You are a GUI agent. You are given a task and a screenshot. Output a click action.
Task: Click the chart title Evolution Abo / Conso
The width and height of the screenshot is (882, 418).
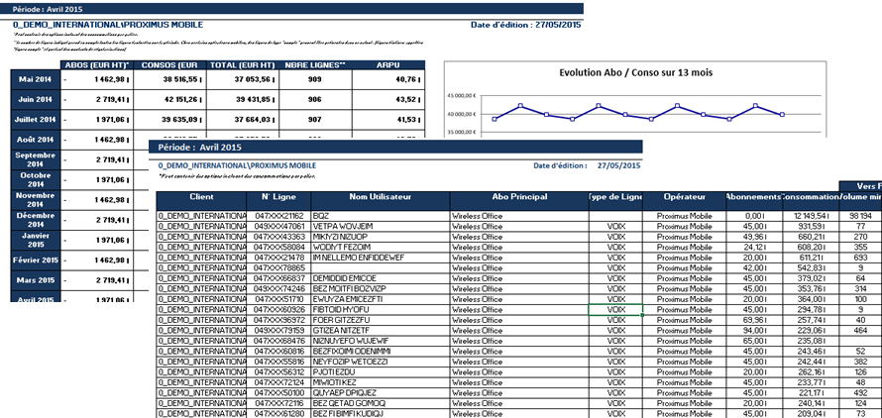coord(635,72)
